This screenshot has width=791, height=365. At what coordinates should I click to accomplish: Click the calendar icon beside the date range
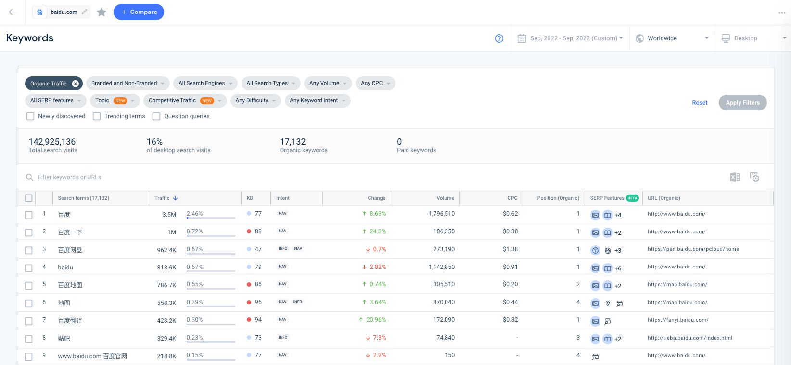click(x=522, y=38)
